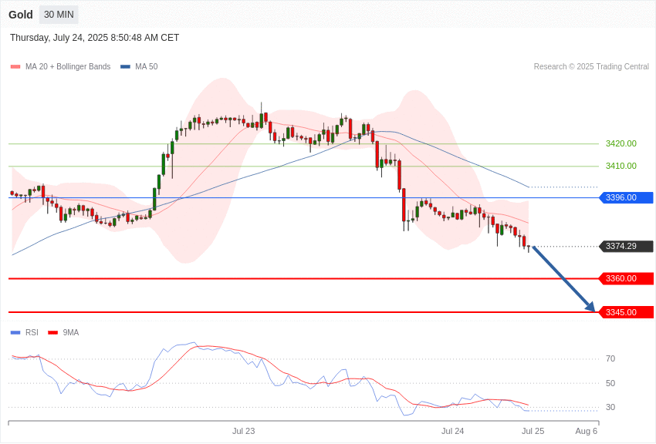Click the 3410.00 resistance level label
656x444 pixels.
pos(620,166)
